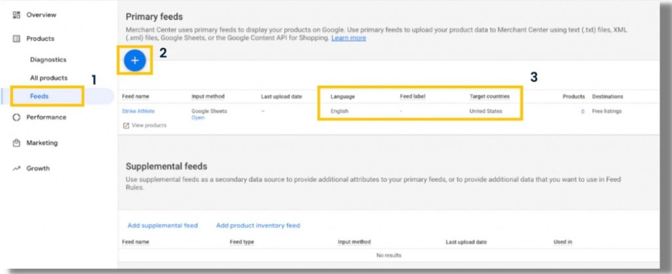
Task: Click the products count 0 link
Action: [583, 112]
